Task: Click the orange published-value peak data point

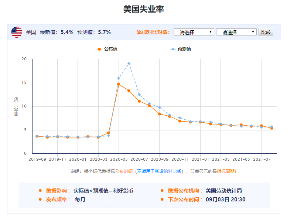Action: [119, 84]
